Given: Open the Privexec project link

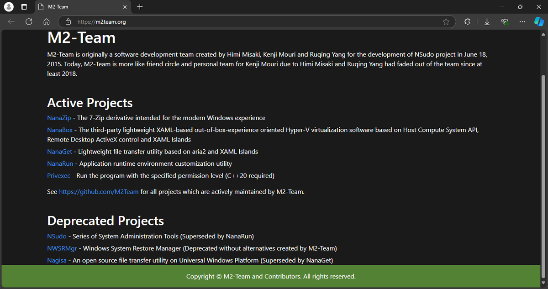Looking at the screenshot, I should [58, 175].
